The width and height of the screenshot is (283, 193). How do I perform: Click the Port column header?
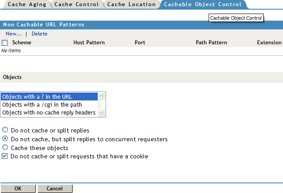point(140,43)
